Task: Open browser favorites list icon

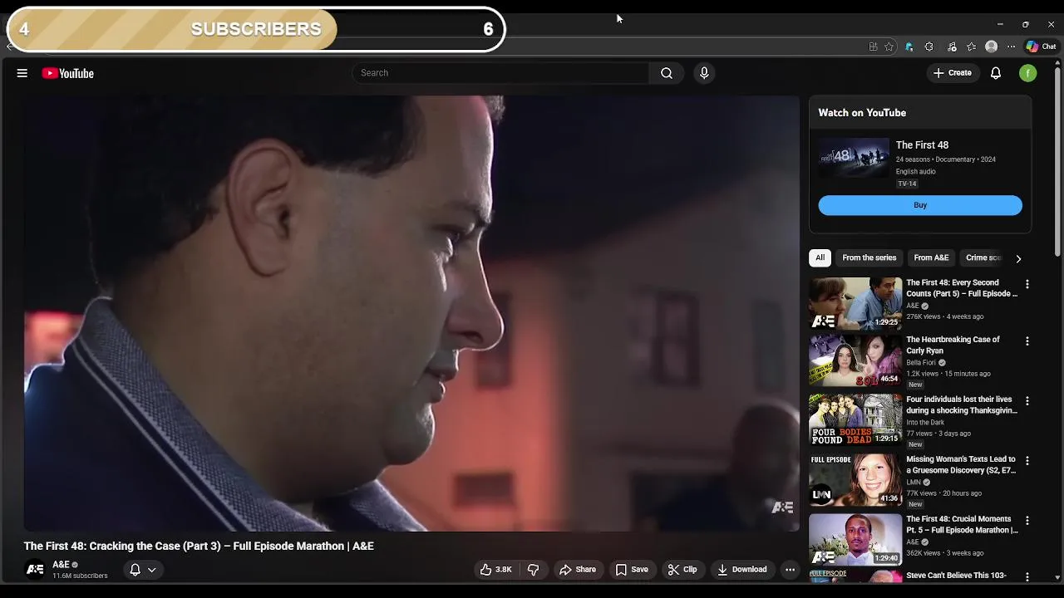Action: (971, 47)
